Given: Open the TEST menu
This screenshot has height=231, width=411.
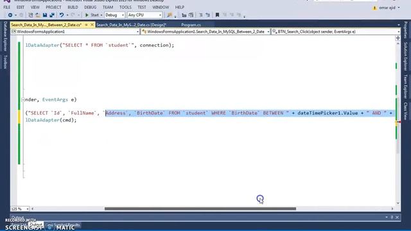Looking at the screenshot, I should 142,7.
